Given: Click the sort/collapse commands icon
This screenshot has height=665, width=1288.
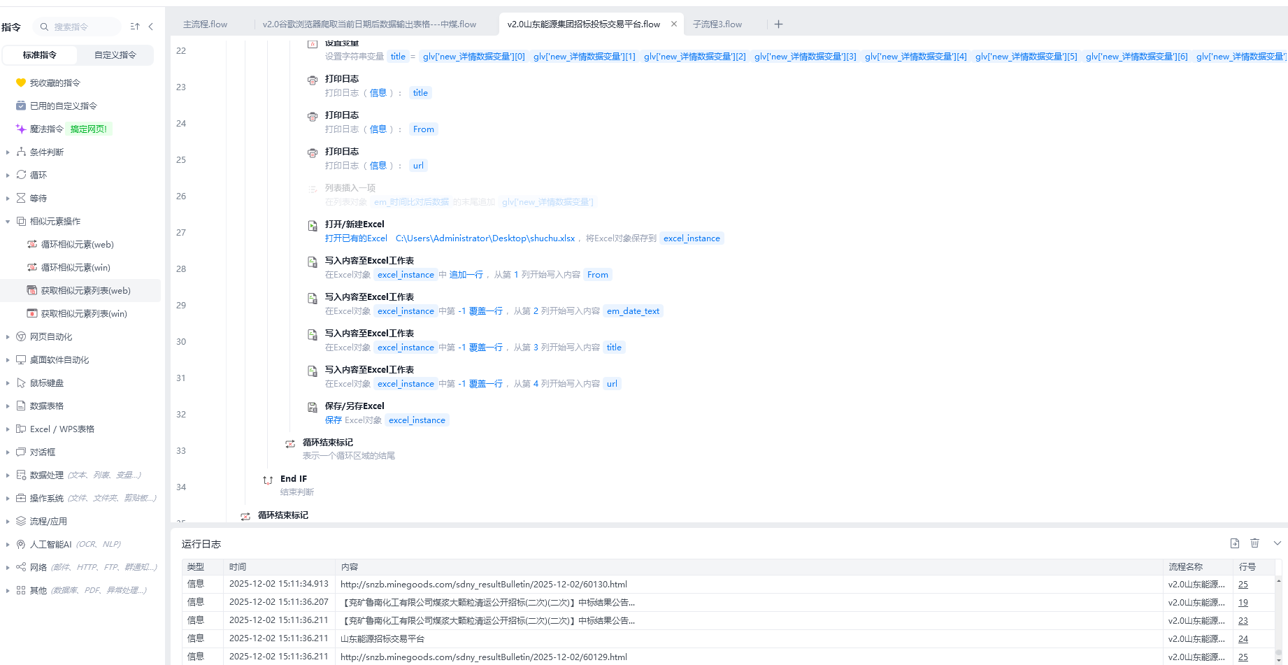Looking at the screenshot, I should point(135,27).
